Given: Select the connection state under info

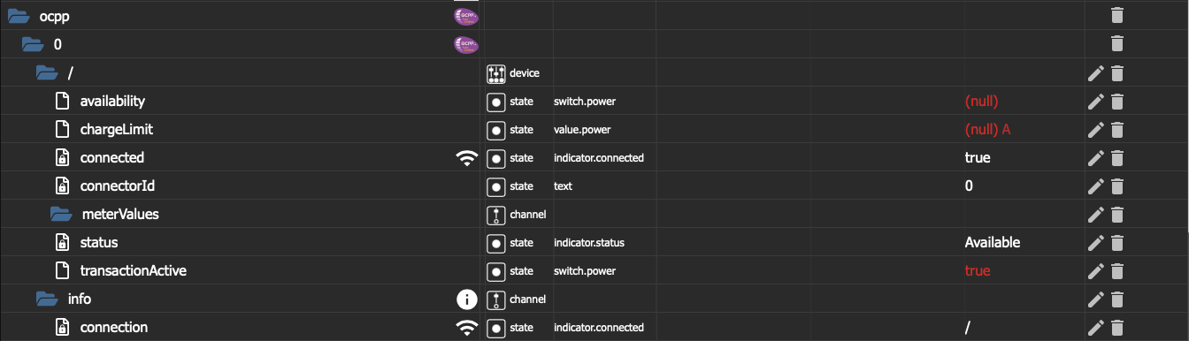Looking at the screenshot, I should [x=113, y=327].
